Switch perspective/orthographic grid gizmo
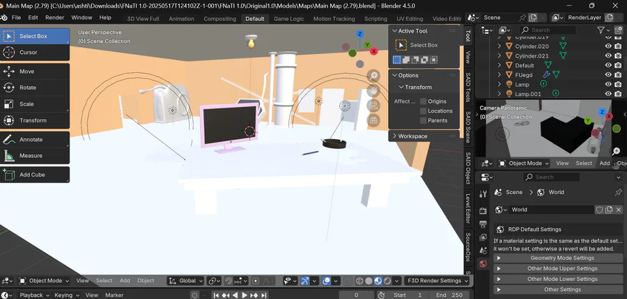 [373, 121]
